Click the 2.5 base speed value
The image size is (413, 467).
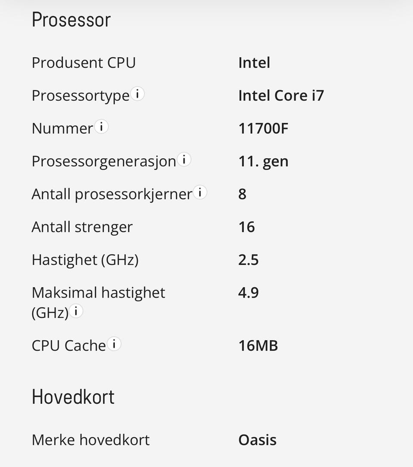[249, 260]
